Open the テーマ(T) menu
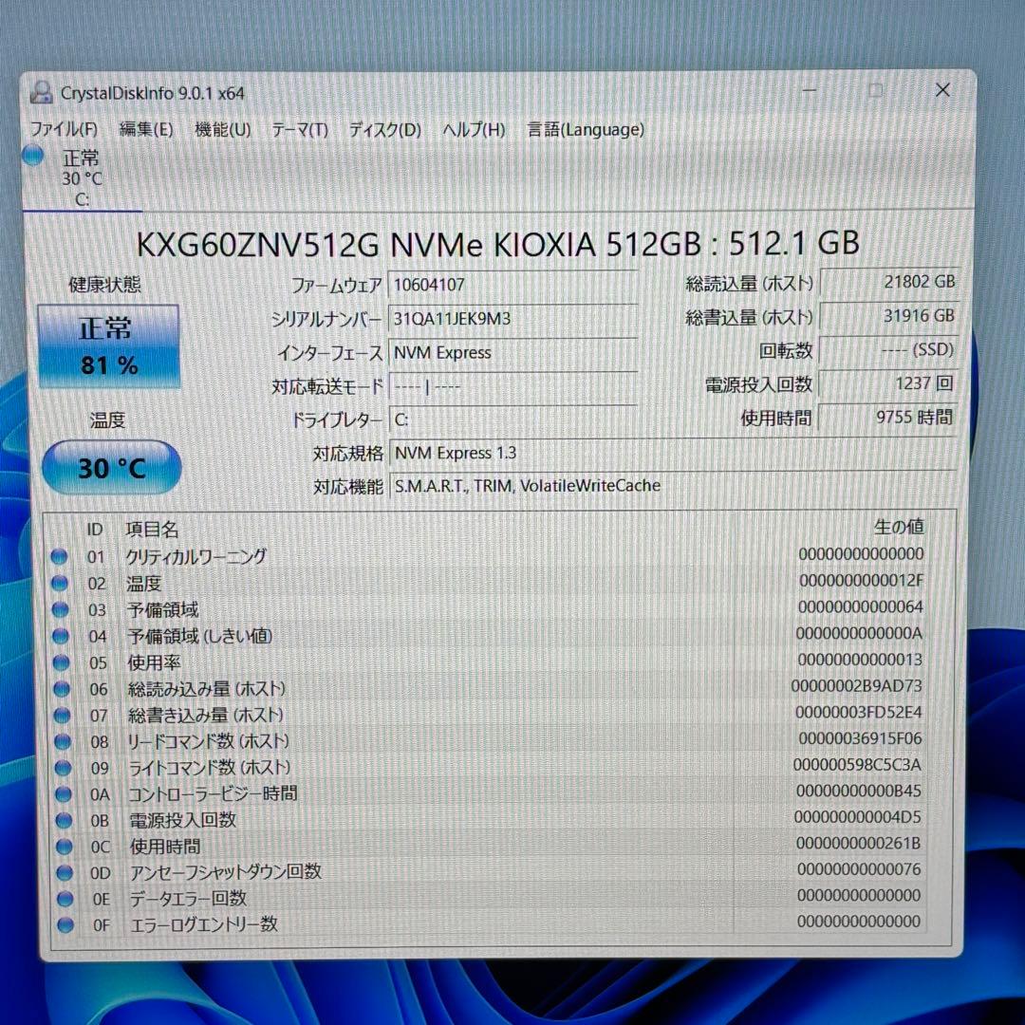 pyautogui.click(x=300, y=129)
